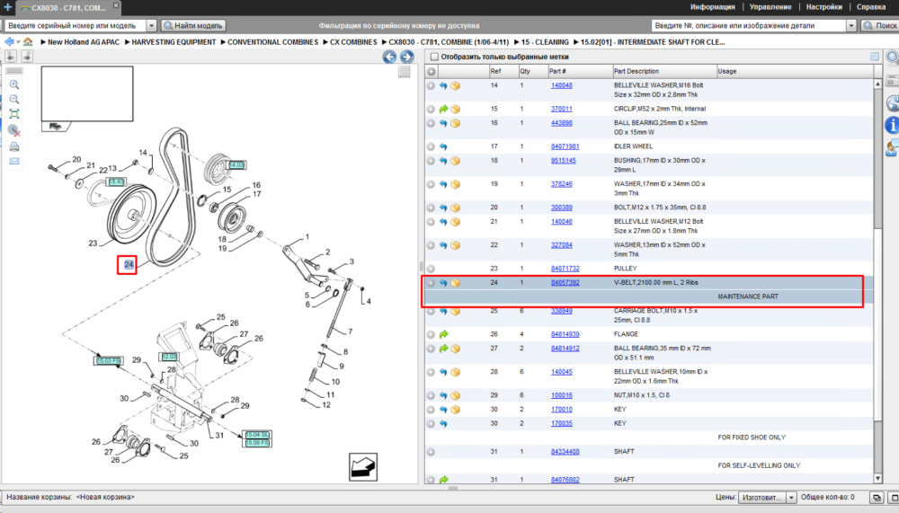Click the round add button for PULLEY row

coord(432,269)
